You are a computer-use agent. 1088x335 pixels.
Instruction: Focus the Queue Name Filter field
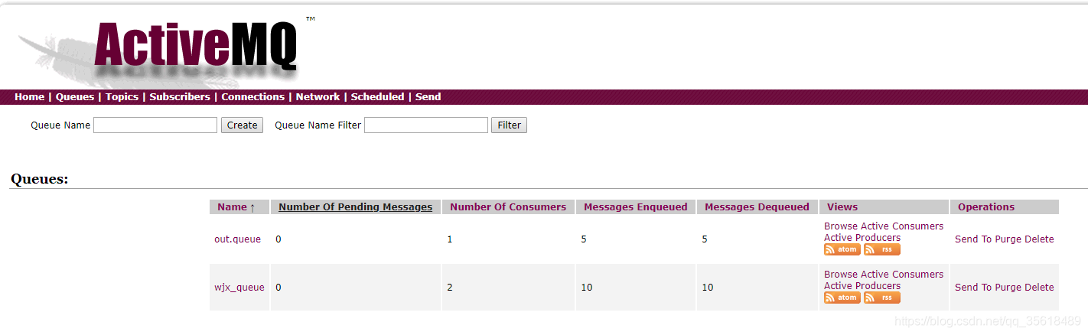point(426,125)
